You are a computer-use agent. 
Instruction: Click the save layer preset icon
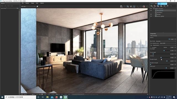pos(158,6)
